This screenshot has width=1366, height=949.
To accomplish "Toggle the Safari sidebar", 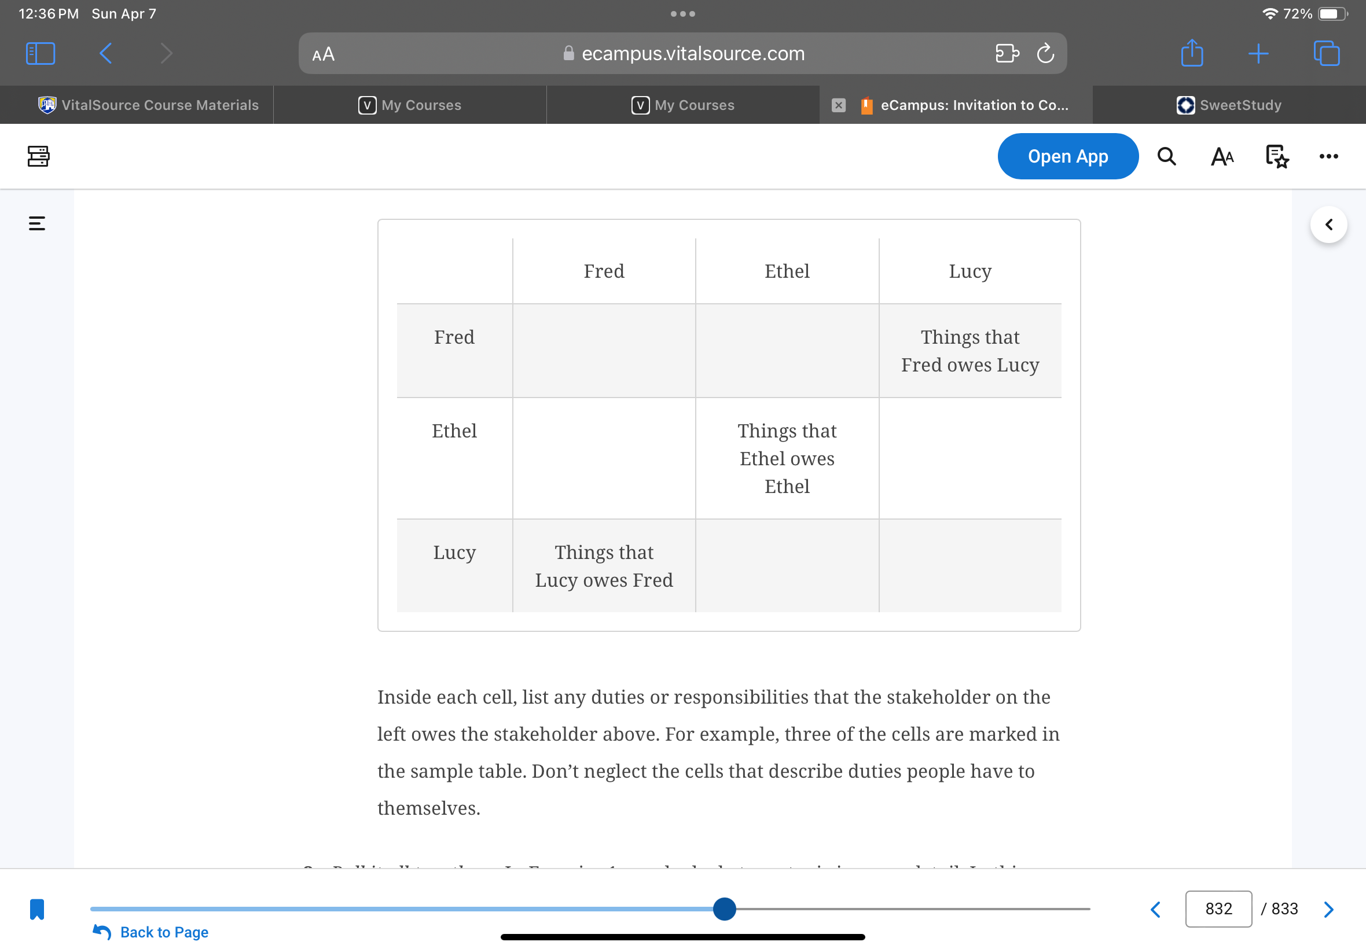I will coord(41,53).
